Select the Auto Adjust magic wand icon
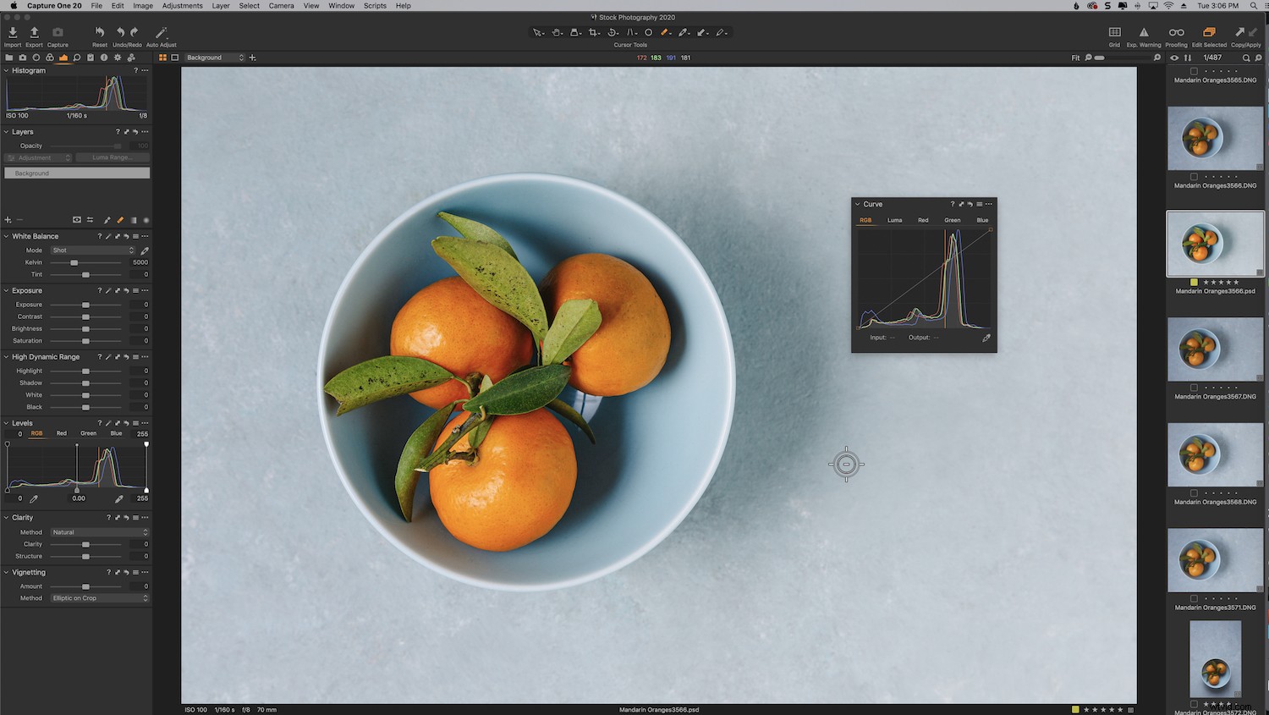 161,34
